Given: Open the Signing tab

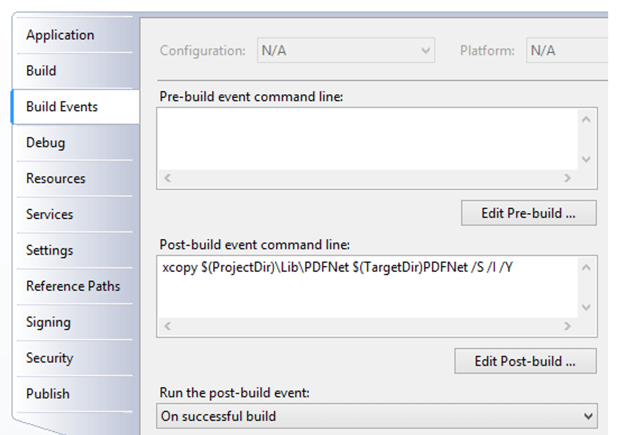Looking at the screenshot, I should pyautogui.click(x=74, y=322).
